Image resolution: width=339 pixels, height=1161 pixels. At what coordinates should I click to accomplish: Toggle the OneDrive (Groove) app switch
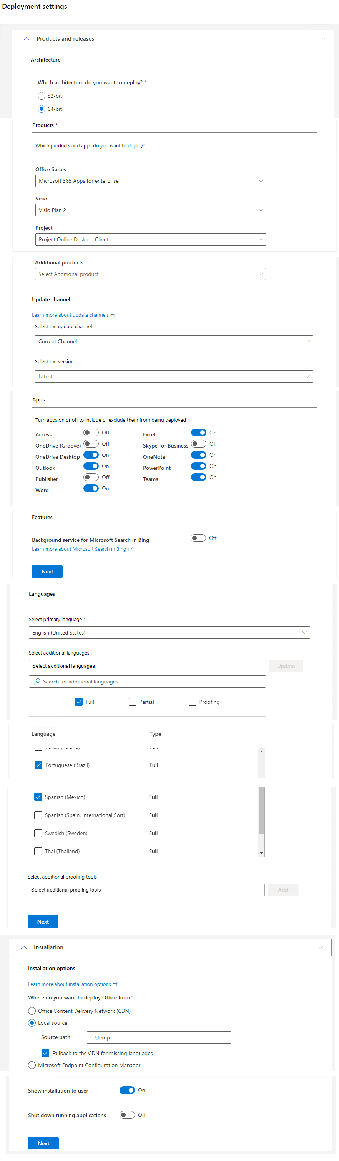click(x=91, y=444)
